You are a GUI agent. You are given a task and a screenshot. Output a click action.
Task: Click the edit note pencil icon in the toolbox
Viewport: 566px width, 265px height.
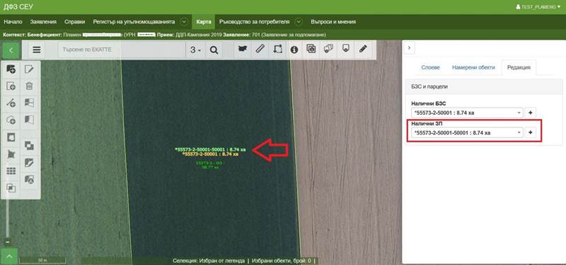coord(29,69)
